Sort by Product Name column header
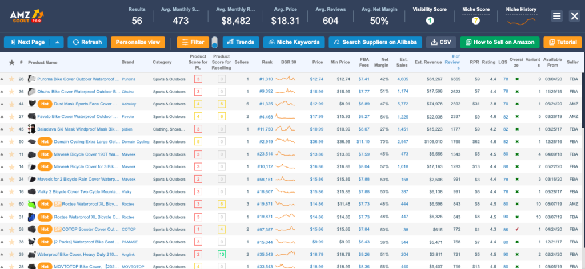Screen dimensions: 585x269 point(42,62)
